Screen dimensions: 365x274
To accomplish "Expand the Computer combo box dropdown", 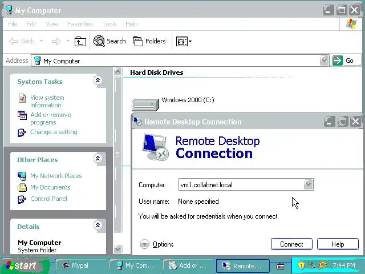I will click(309, 184).
